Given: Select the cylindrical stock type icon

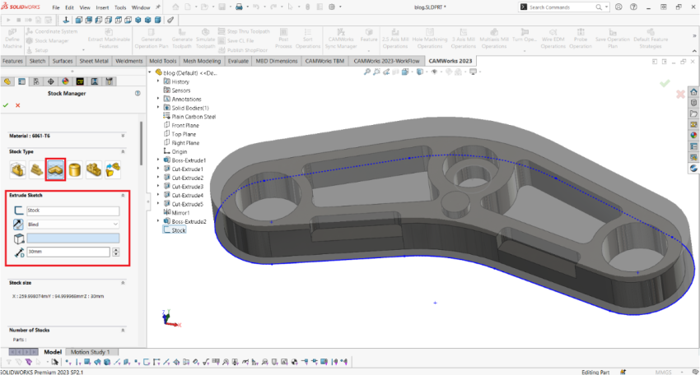Looking at the screenshot, I should coord(76,169).
